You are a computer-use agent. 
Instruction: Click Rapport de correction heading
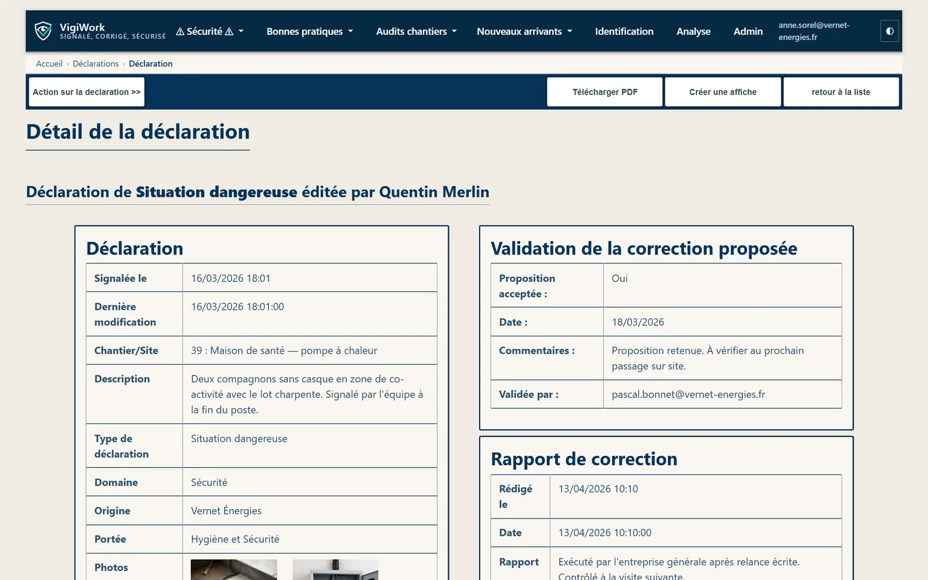pos(584,459)
